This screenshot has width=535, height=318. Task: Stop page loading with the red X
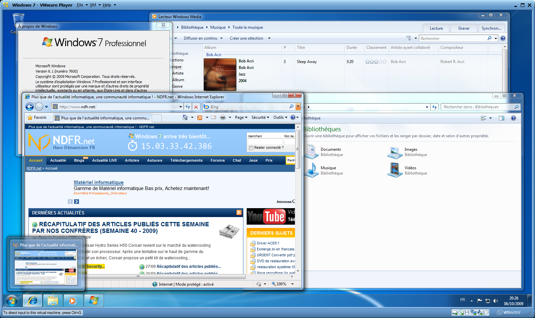[x=196, y=107]
